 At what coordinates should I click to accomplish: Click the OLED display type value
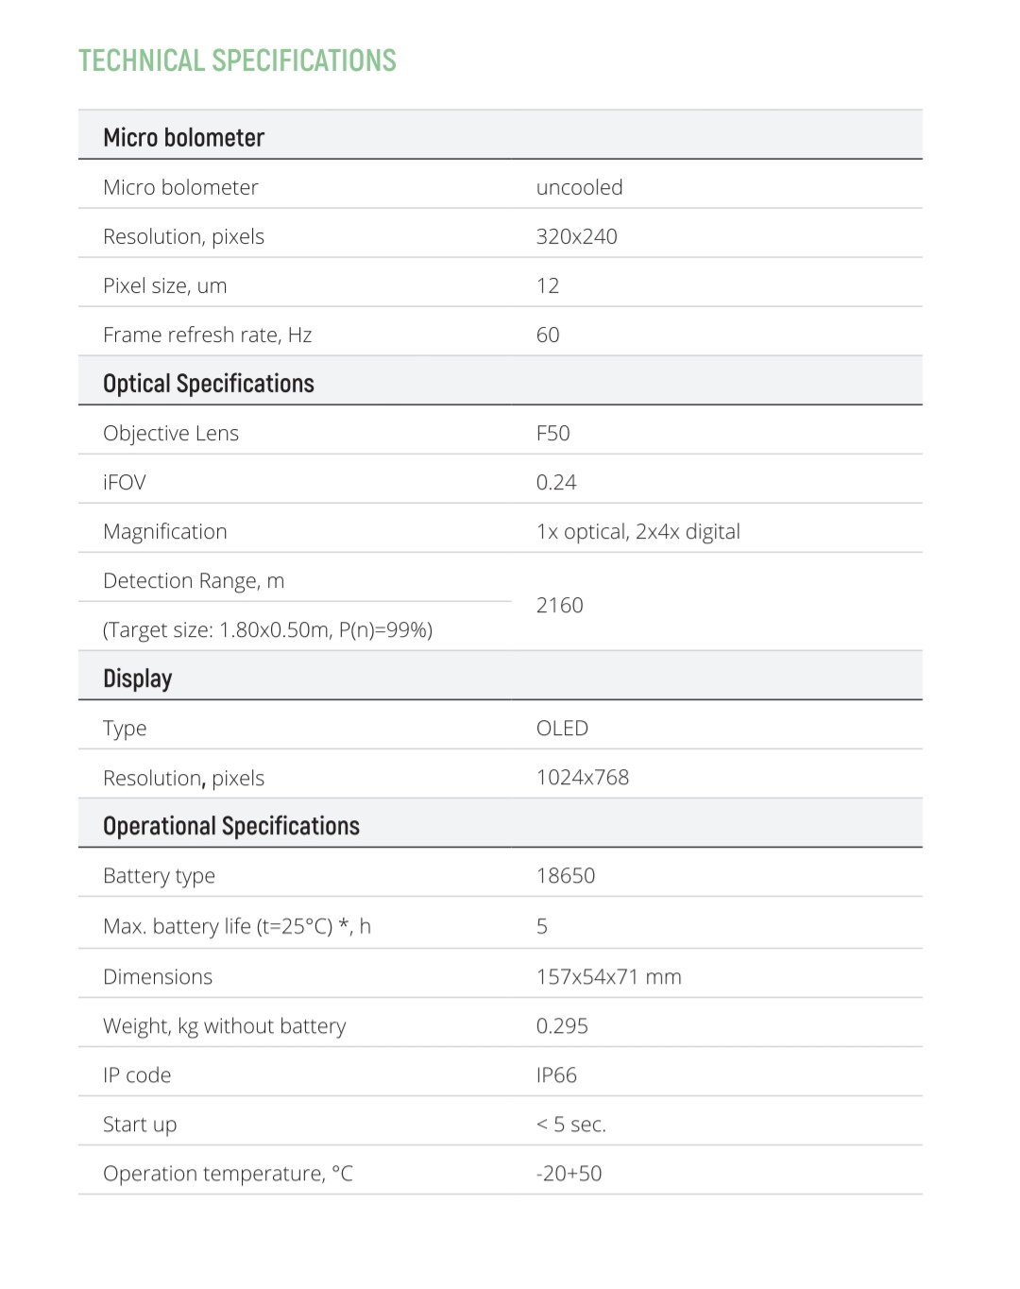coord(562,728)
